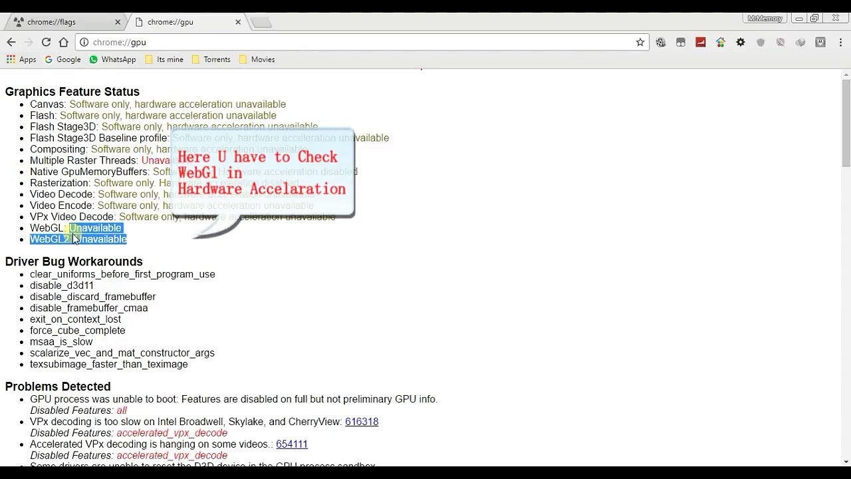This screenshot has height=479, width=851.
Task: Open the Movies bookmark folder
Action: point(257,59)
